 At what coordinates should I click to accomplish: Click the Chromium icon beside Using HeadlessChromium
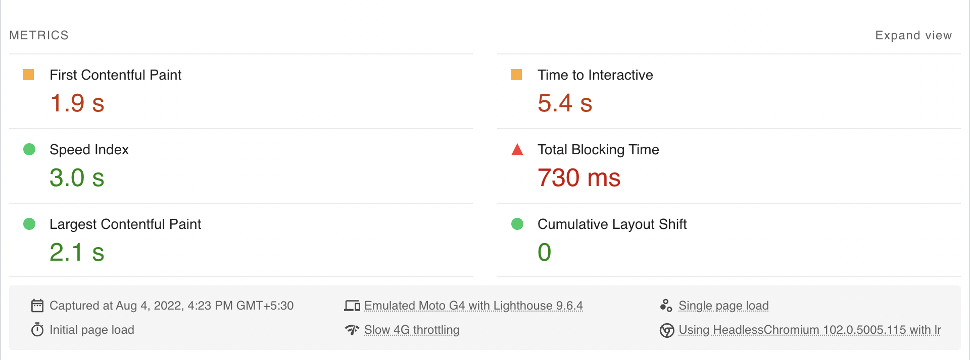(667, 330)
